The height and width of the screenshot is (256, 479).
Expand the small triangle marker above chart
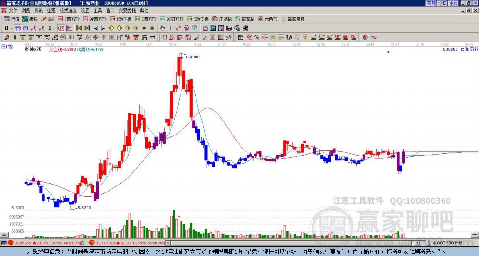pos(388,53)
